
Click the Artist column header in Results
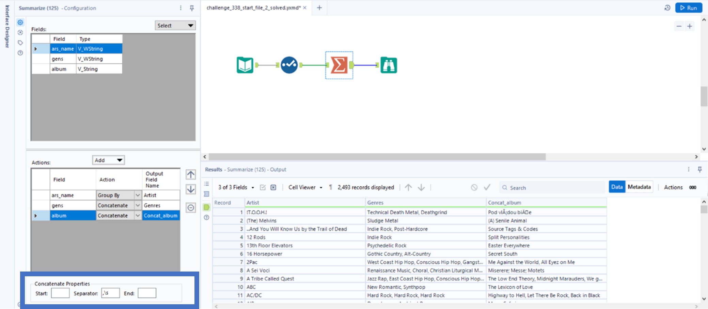point(305,203)
